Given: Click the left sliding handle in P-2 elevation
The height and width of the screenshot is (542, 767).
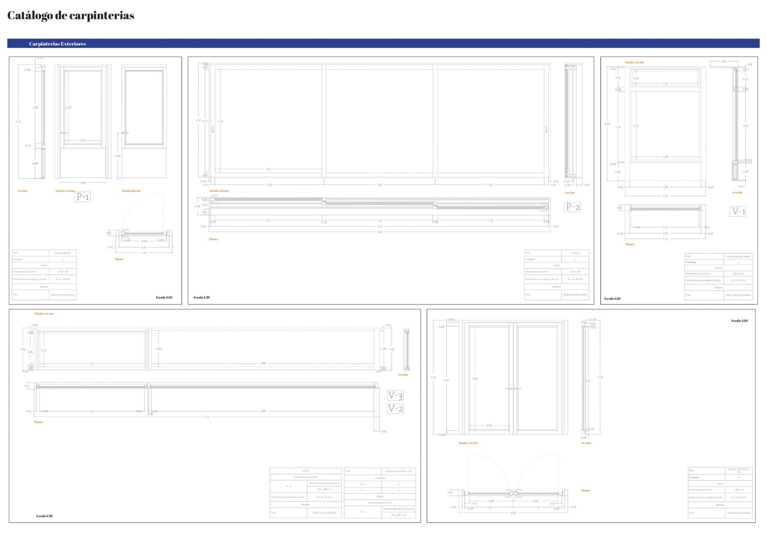Looking at the screenshot, I should point(213,129).
